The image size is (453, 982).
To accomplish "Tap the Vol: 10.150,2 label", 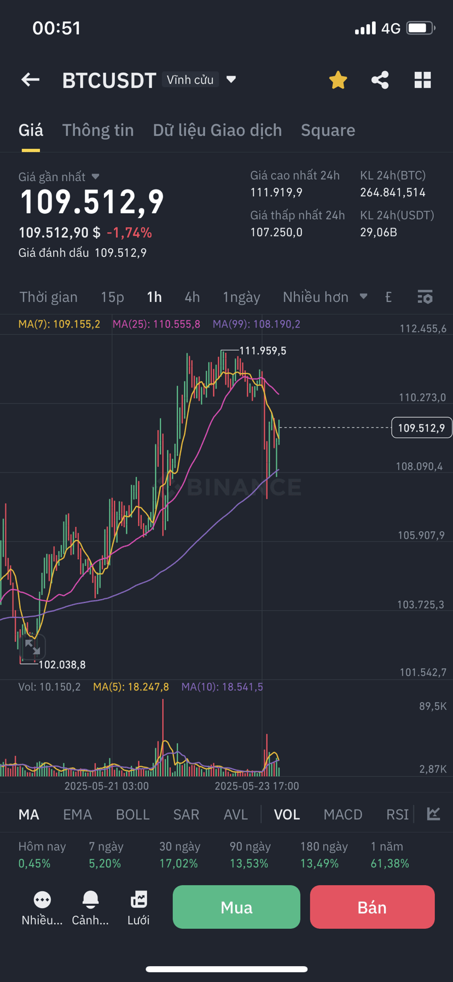I will [49, 687].
